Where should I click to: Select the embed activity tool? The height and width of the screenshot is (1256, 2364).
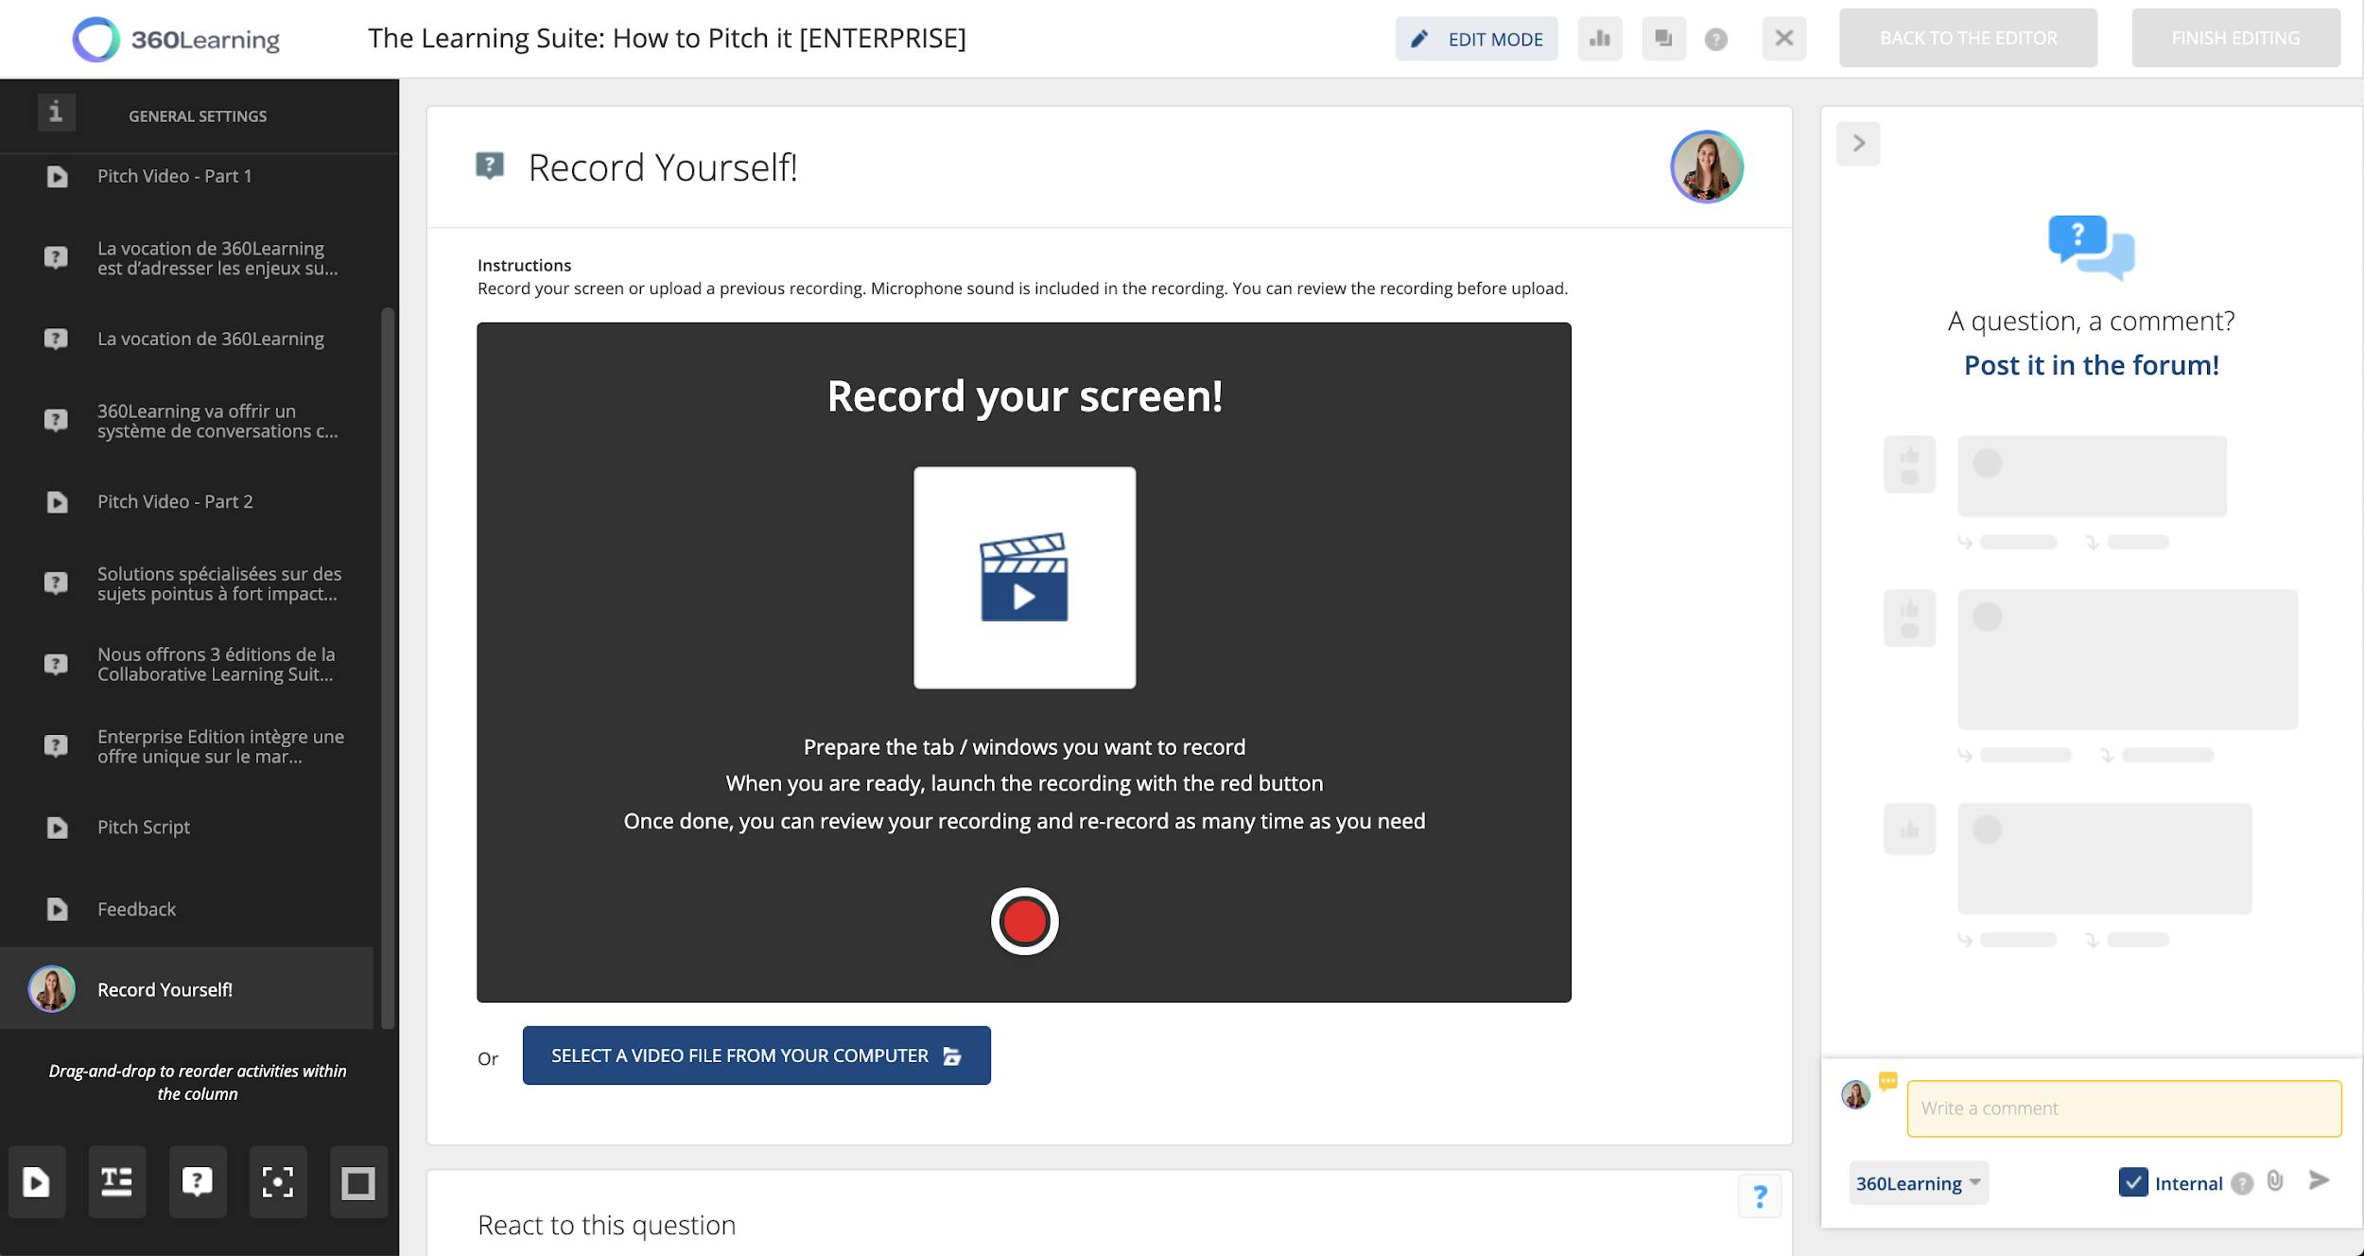tap(356, 1182)
